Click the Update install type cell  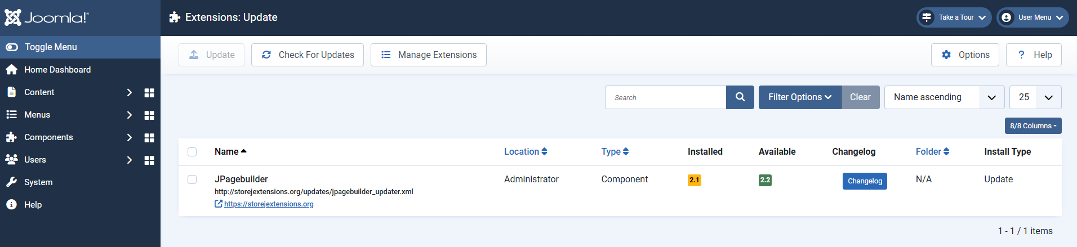point(999,179)
